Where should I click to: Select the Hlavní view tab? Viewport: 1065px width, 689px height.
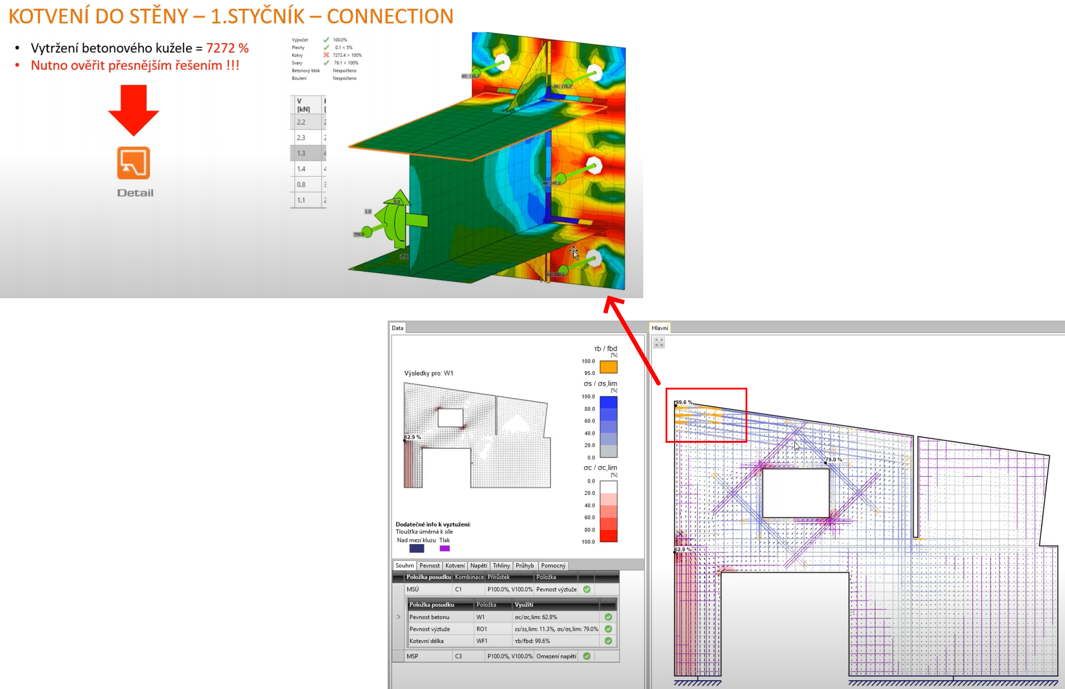click(x=659, y=328)
